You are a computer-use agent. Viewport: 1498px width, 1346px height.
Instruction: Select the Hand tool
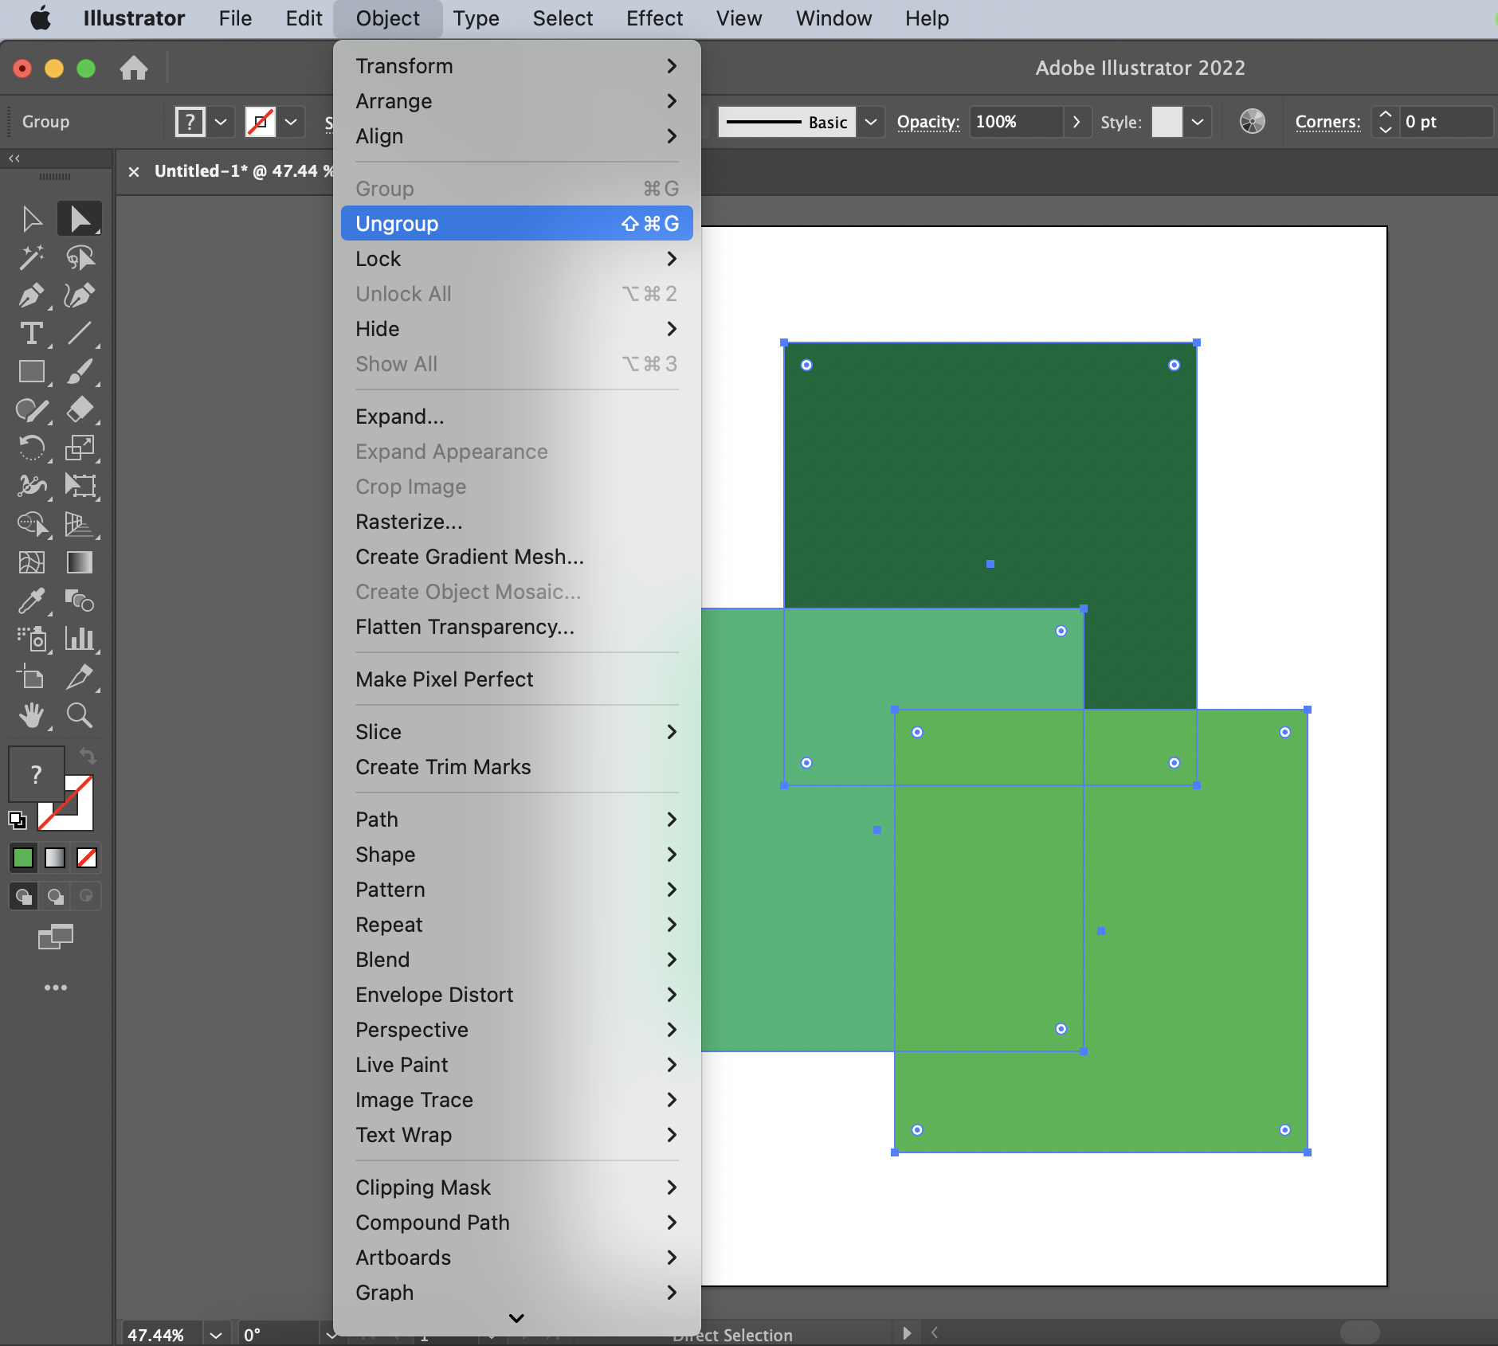click(31, 716)
